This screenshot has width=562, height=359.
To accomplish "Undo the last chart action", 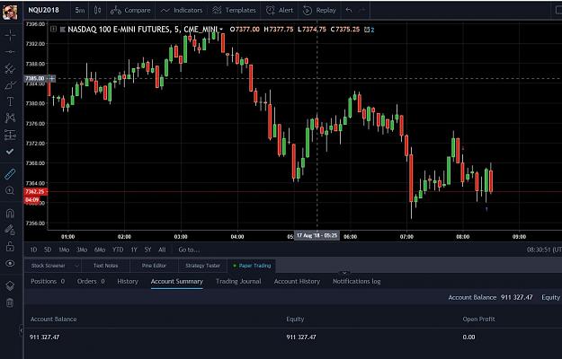I will 349,10.
